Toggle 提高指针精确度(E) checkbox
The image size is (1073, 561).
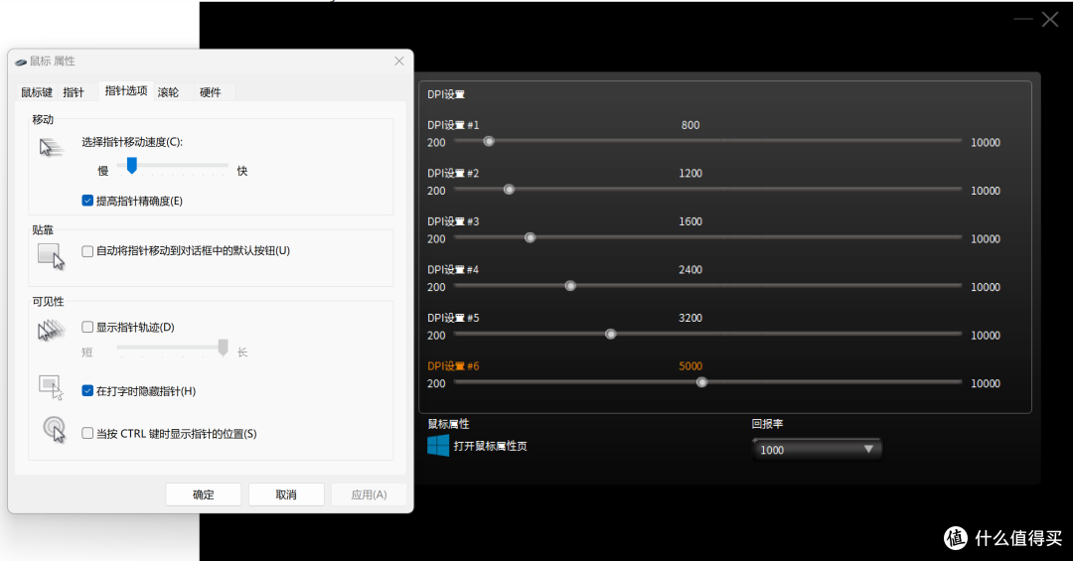(87, 201)
